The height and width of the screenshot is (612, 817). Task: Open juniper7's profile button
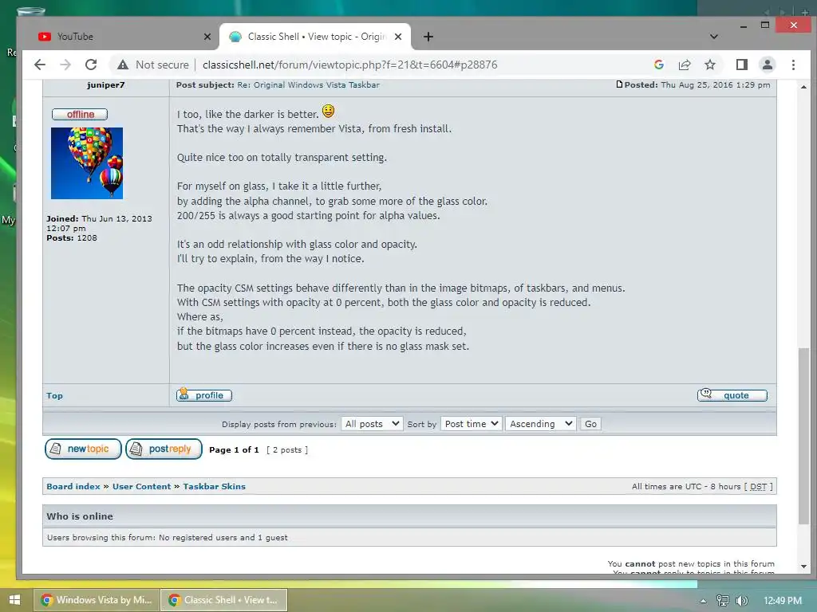[x=203, y=395]
